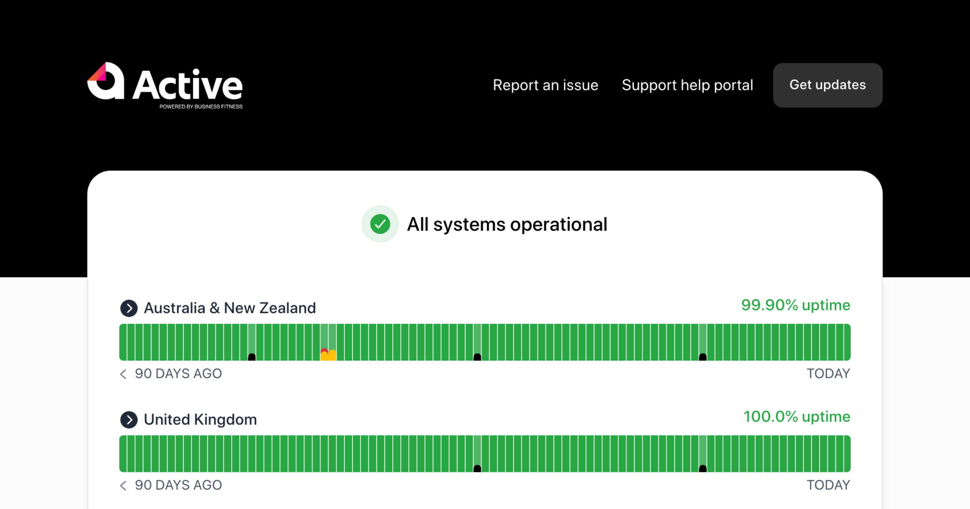Go back 90 days on Australia & New Zealand timeline
Viewport: 970px width, 509px height.
pos(123,374)
